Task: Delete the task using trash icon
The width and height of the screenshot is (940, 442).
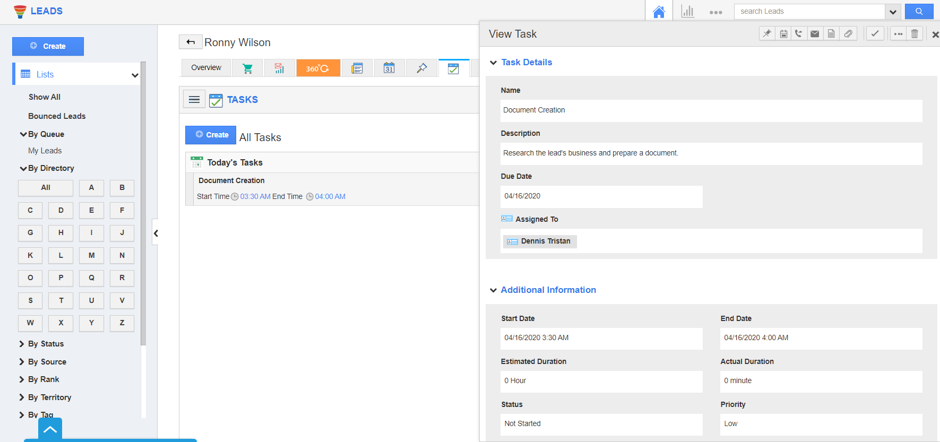Action: coord(915,34)
